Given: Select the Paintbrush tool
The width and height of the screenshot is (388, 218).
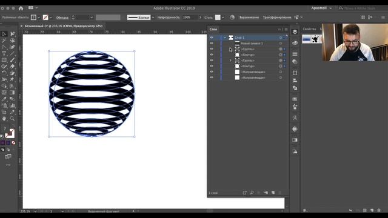Looking at the screenshot, I should [12, 60].
